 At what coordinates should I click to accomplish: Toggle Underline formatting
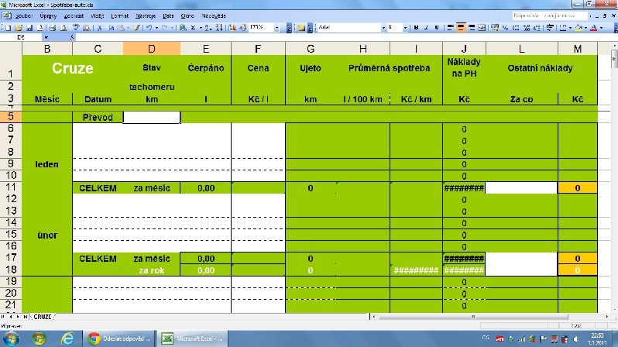pyautogui.click(x=437, y=27)
